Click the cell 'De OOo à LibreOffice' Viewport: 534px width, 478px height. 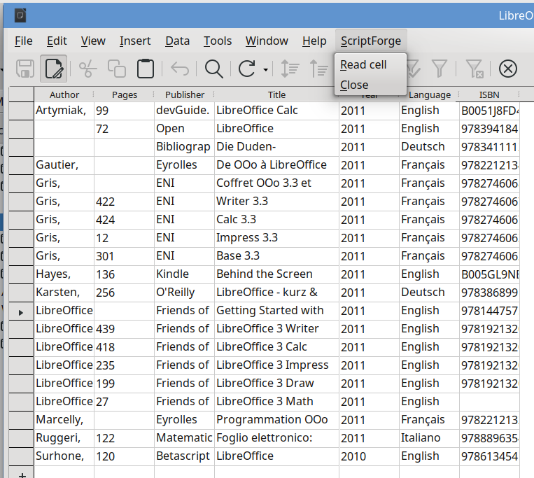coord(276,165)
